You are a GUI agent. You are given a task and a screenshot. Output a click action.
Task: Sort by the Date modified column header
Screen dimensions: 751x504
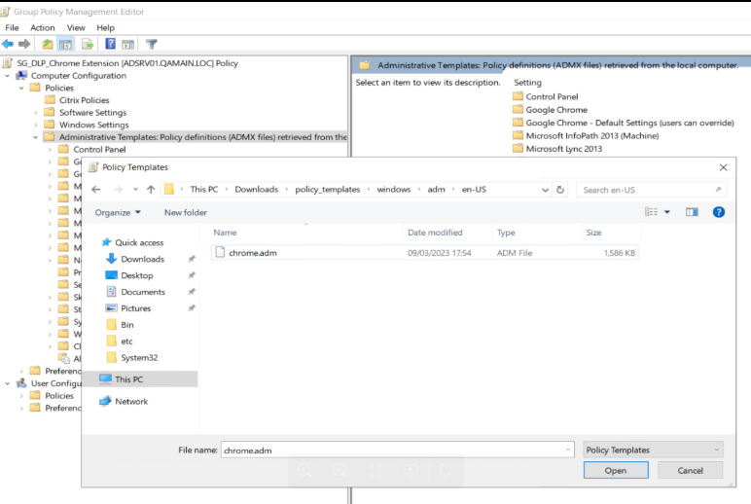(447, 233)
